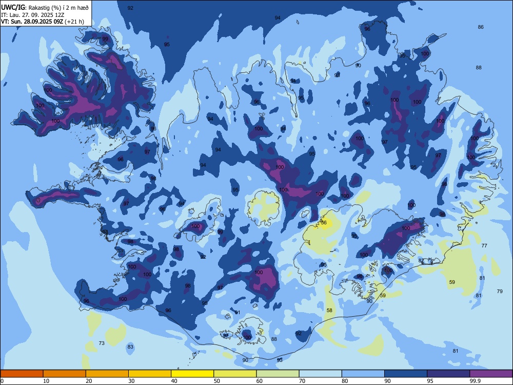Click the humidity value '58' on the map
Viewport: 513px width, 385px height.
coord(329,311)
